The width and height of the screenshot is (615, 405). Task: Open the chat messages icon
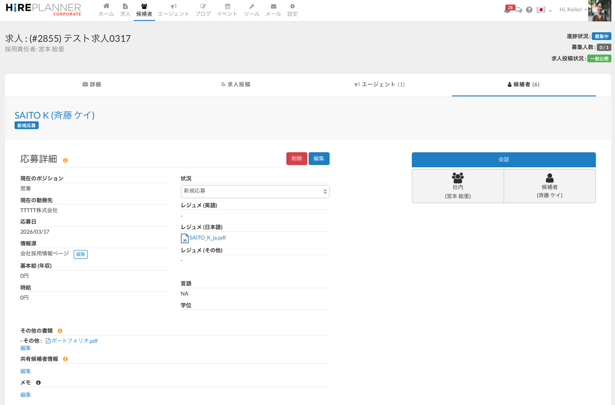(x=519, y=10)
